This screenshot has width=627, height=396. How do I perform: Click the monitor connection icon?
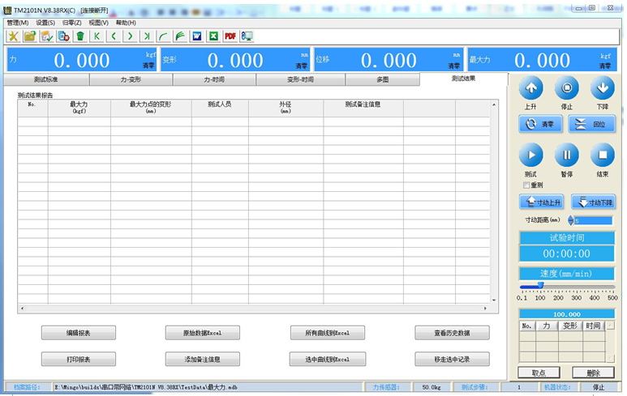(247, 36)
